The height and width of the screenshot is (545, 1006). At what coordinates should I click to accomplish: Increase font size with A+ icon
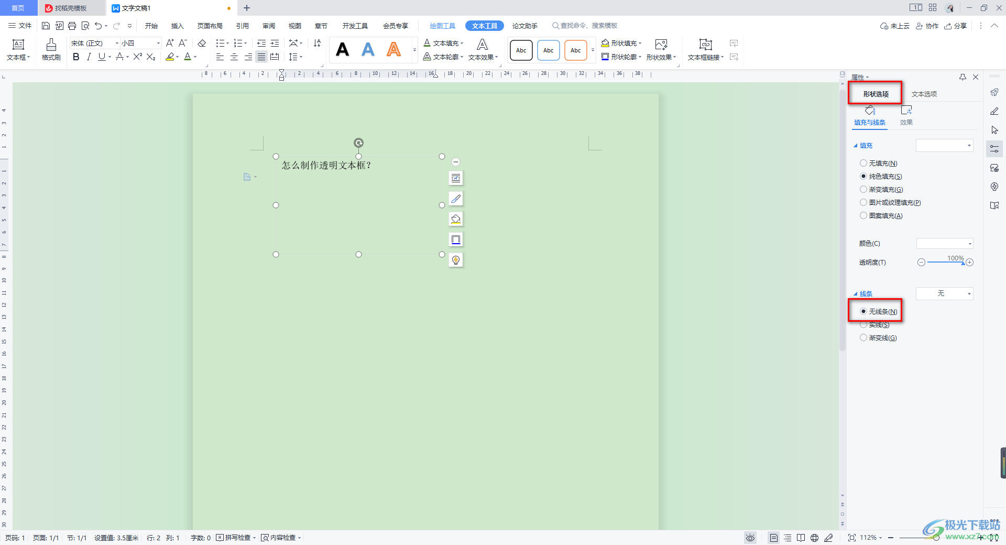point(170,43)
